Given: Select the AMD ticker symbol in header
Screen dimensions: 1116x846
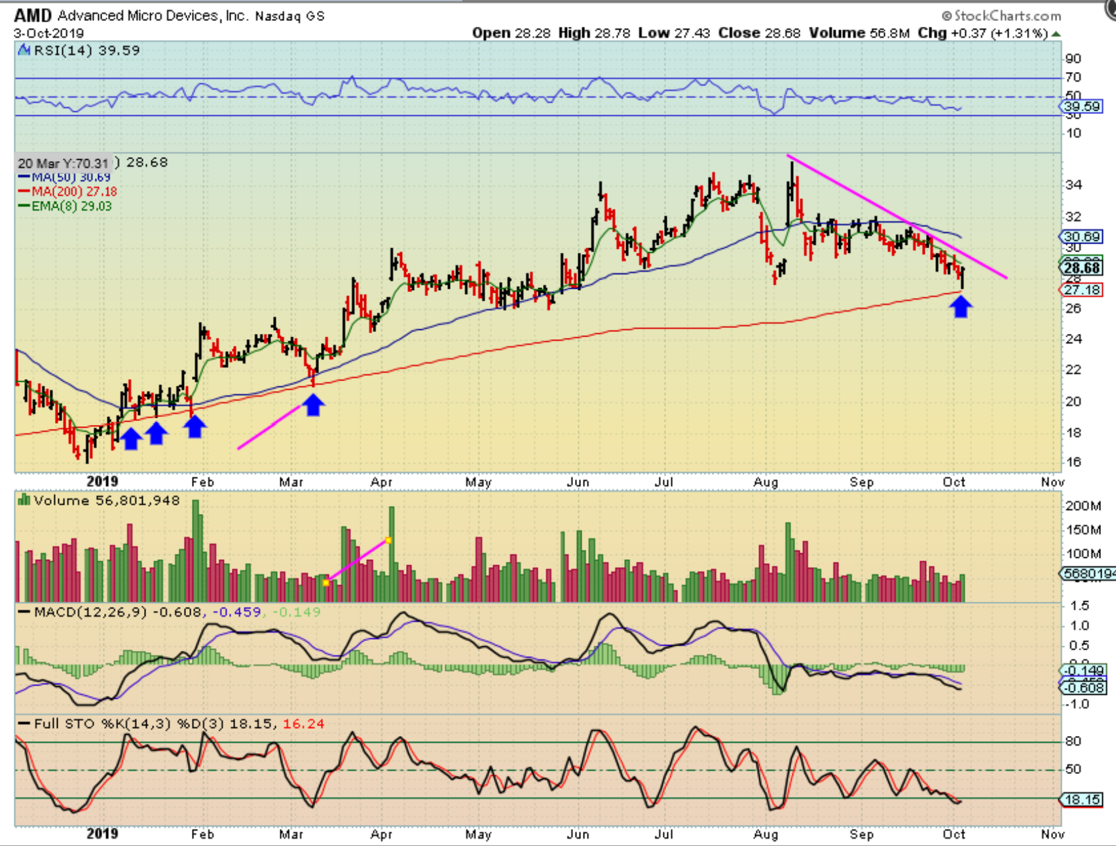Looking at the screenshot, I should coord(33,15).
